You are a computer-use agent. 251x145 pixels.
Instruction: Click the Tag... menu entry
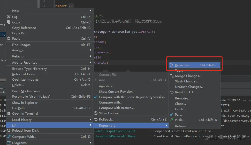(194, 71)
